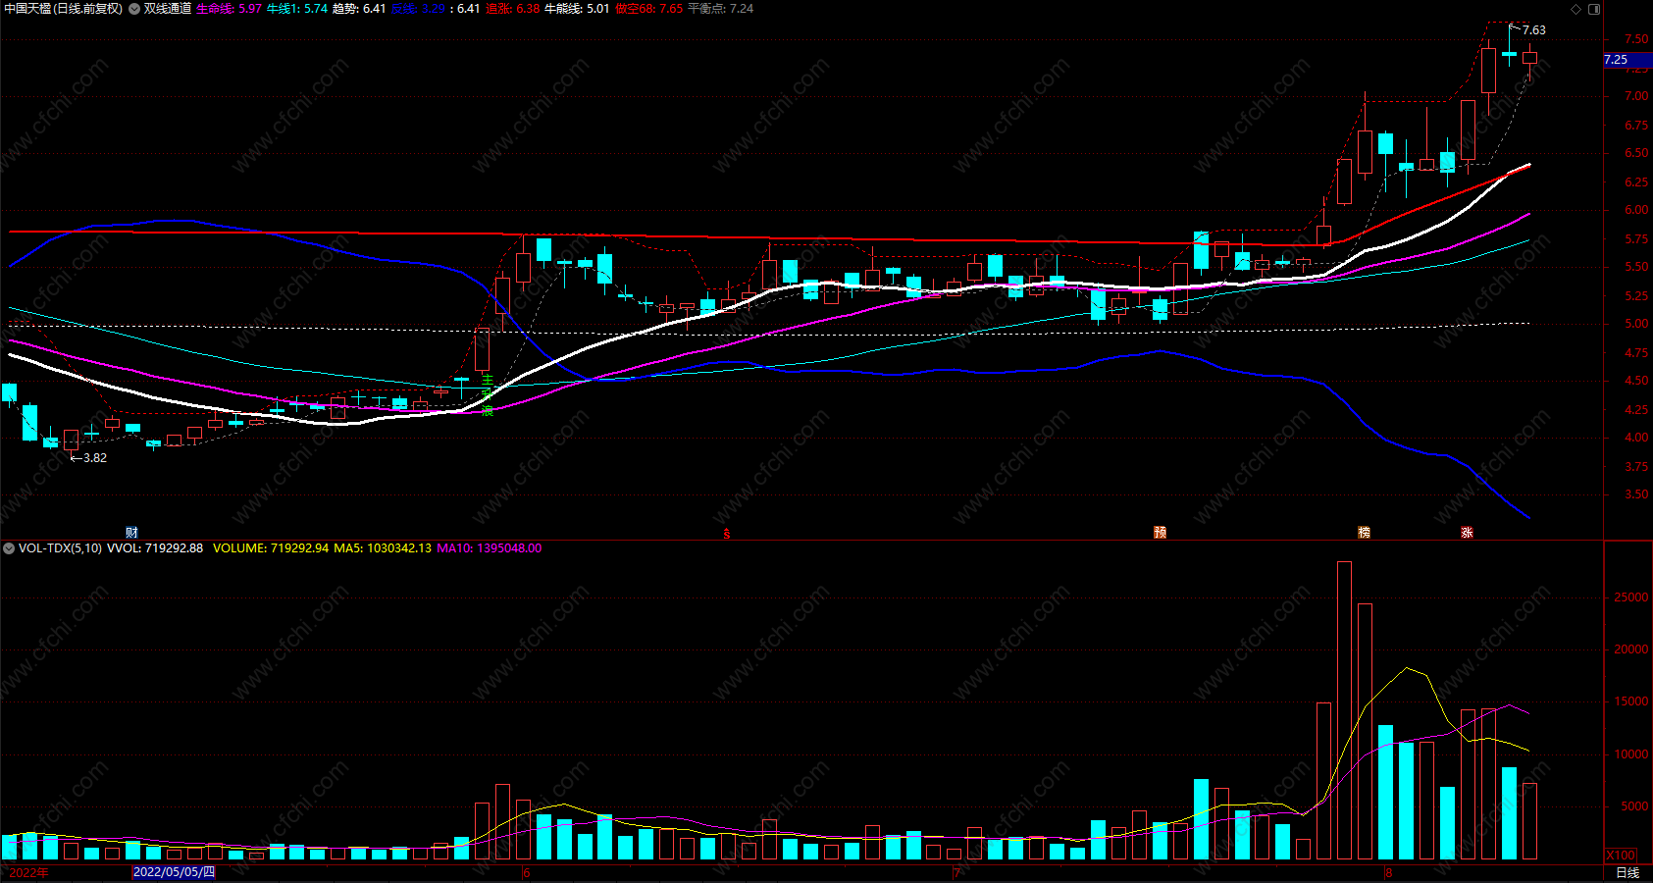Screen dimensions: 1653x883
Task: Click the 7.63 high price annotation
Action: [1534, 30]
